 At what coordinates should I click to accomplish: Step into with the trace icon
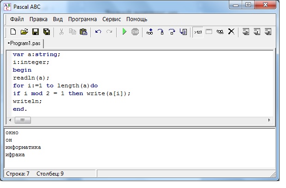(161, 32)
